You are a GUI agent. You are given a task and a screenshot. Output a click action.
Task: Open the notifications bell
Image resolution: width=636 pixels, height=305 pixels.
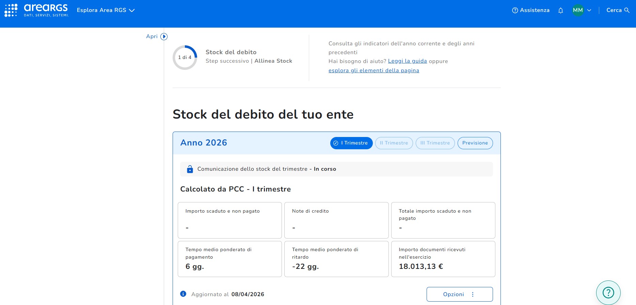tap(560, 11)
